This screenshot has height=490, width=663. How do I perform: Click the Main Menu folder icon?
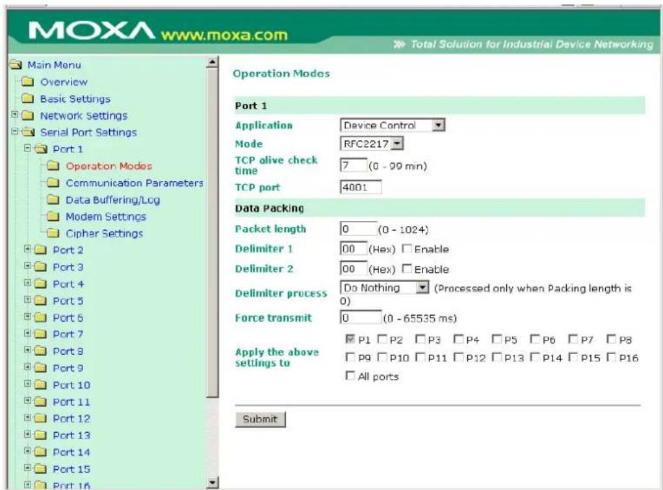16,65
